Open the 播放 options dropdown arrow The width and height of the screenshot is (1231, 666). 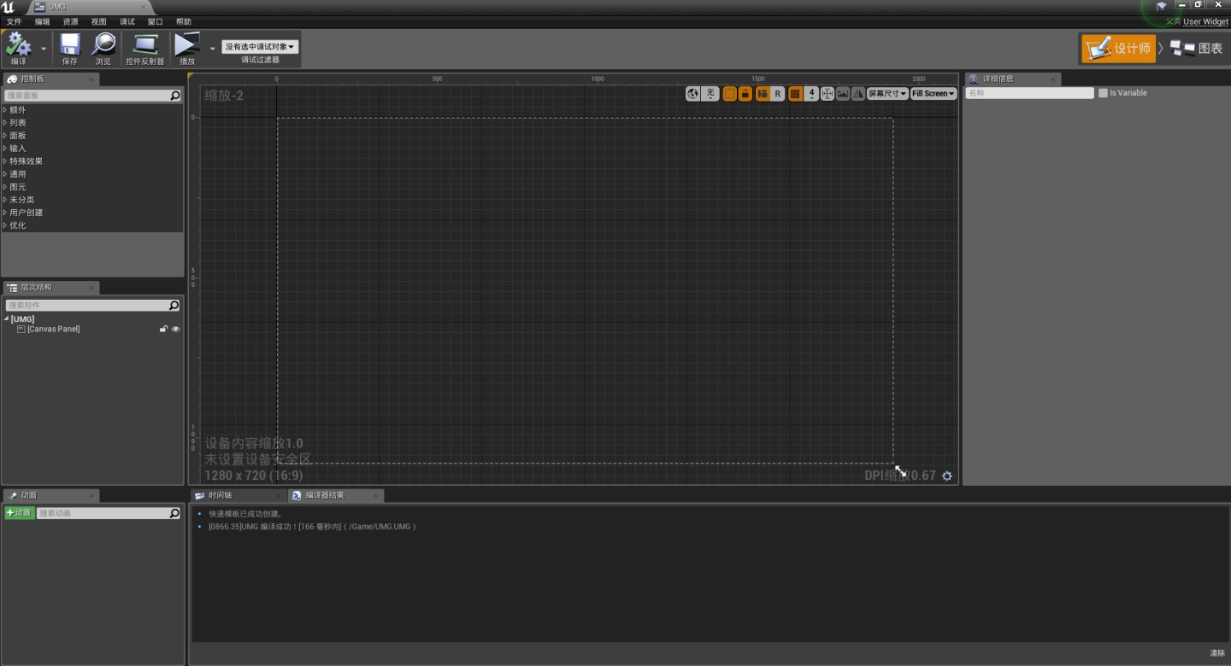click(212, 49)
